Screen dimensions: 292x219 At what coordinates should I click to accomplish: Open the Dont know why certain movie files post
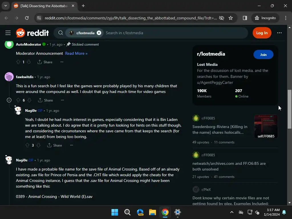231,201
